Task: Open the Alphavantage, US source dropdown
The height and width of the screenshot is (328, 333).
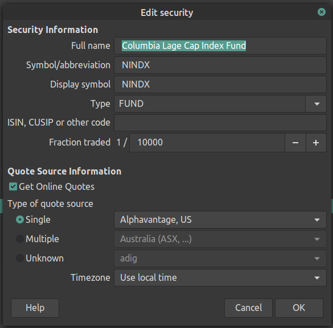Action: click(x=220, y=219)
